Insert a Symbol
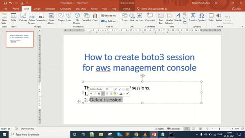Image resolution: width=245 pixels, height=138 pixels. [x=202, y=17]
